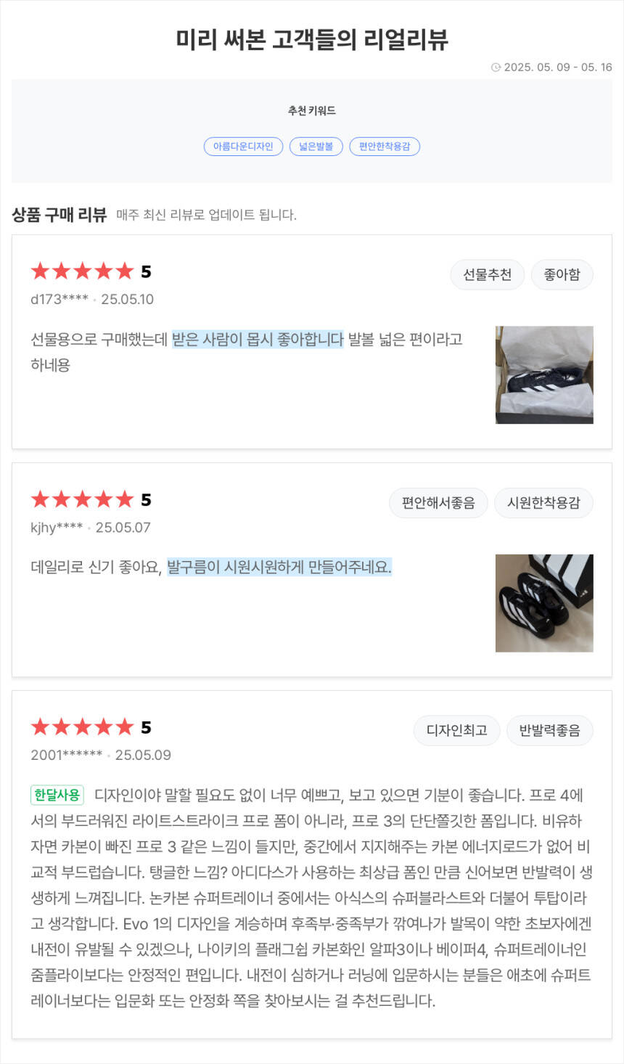Toggle the 넓은발볼 keyword filter

[316, 147]
